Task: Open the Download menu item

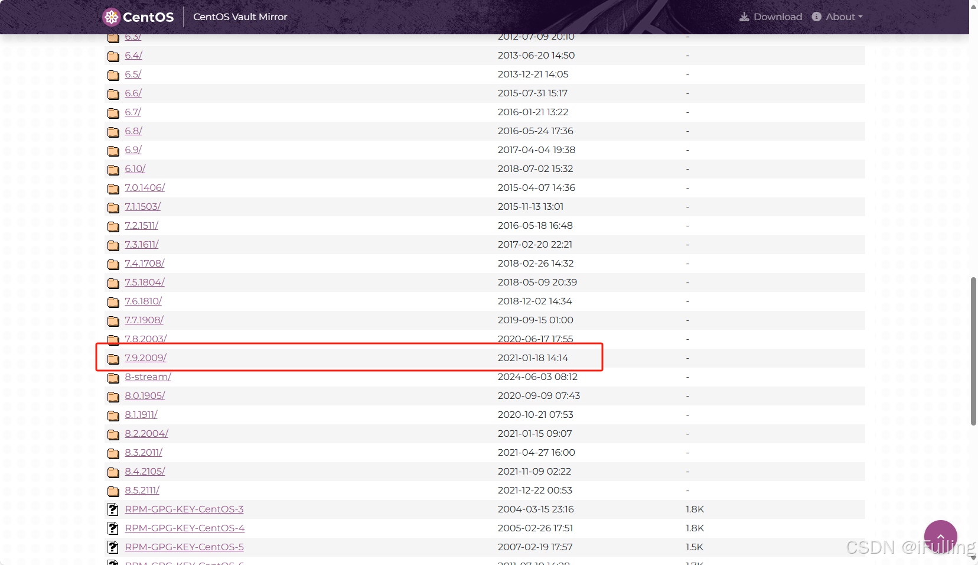Action: coord(771,17)
